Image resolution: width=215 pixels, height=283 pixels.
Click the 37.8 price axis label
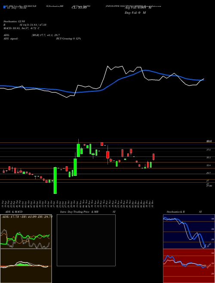209,150
